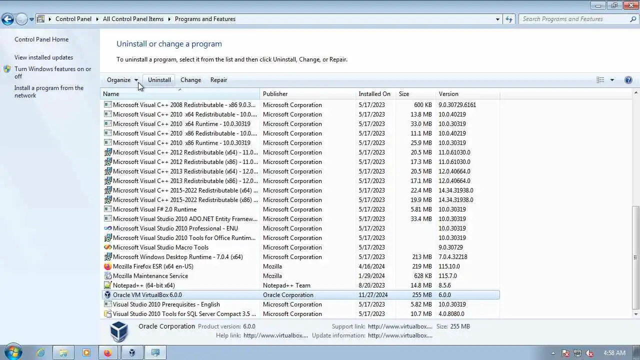Click the Refresh button beside address bar
Viewport: 640px width, 360px height.
pos(509,19)
